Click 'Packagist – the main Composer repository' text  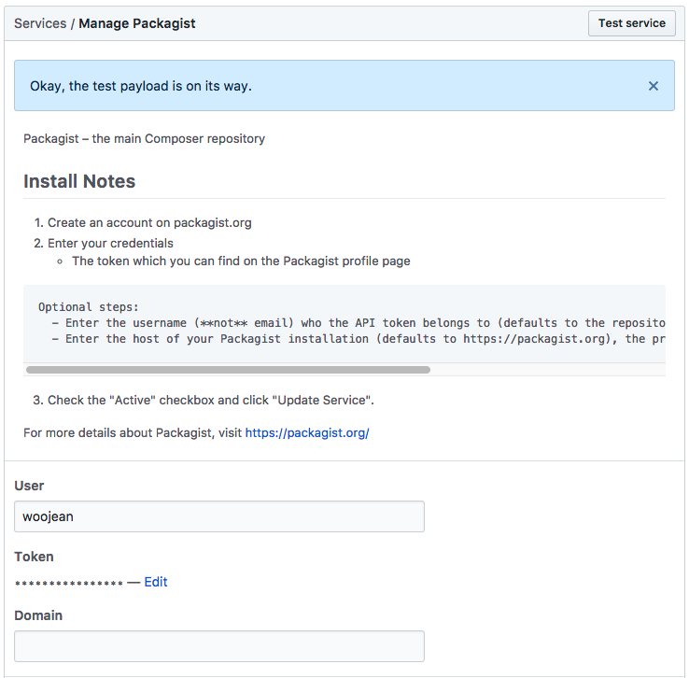click(144, 138)
